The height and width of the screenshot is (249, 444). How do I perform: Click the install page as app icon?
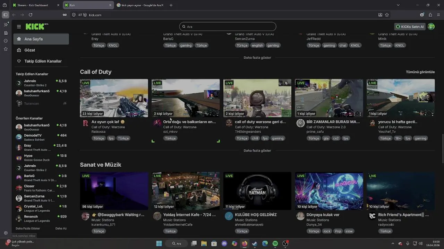tap(380, 15)
